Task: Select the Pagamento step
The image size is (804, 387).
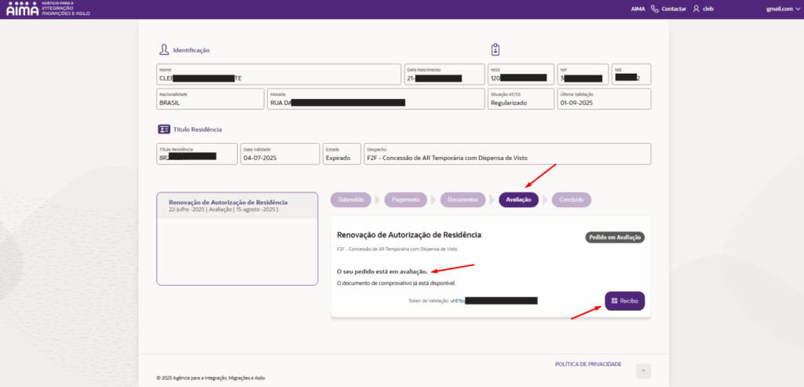Action: pyautogui.click(x=406, y=199)
